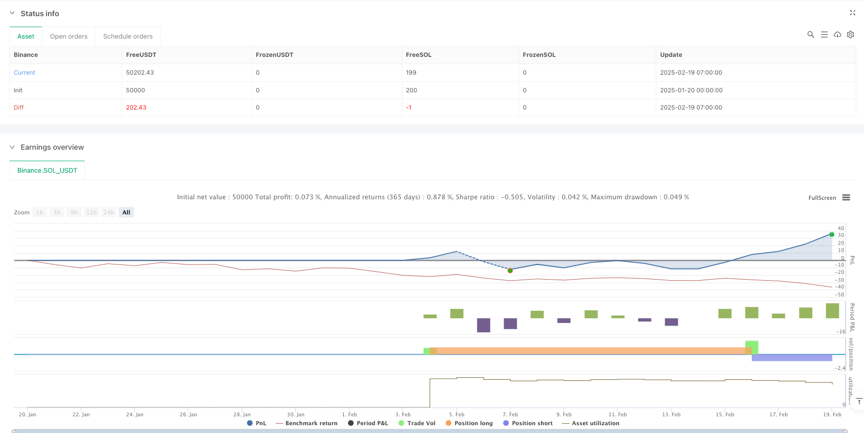Collapse the Earnings overview section

12,147
